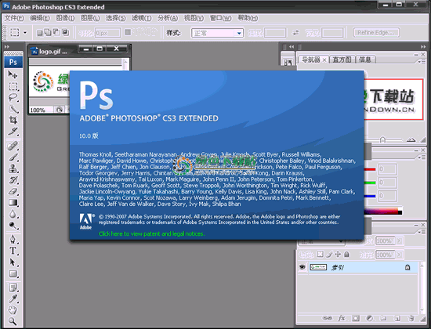Select the Zoom tool
The height and width of the screenshot is (329, 431).
tap(13, 320)
